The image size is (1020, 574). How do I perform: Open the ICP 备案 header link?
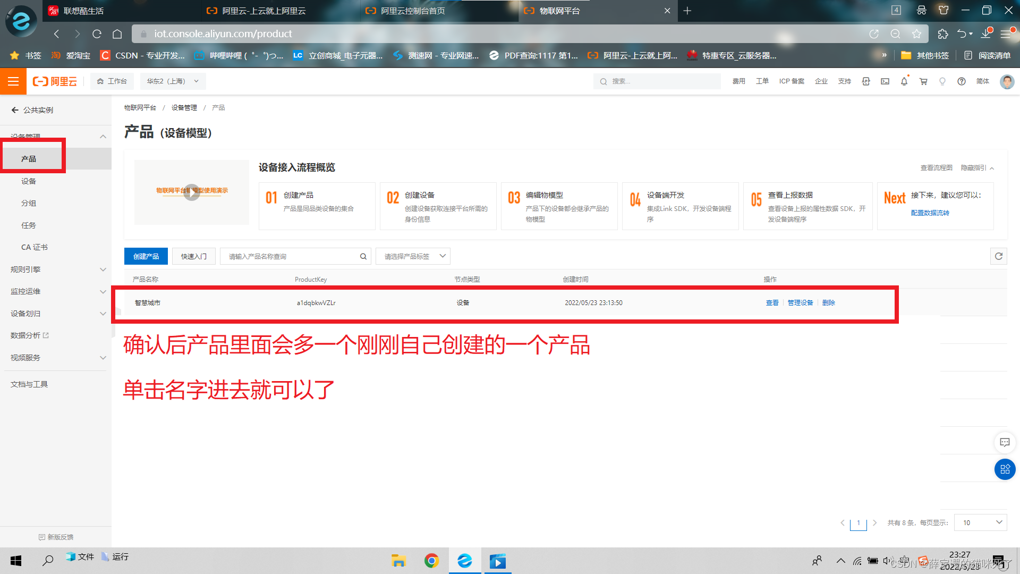791,81
